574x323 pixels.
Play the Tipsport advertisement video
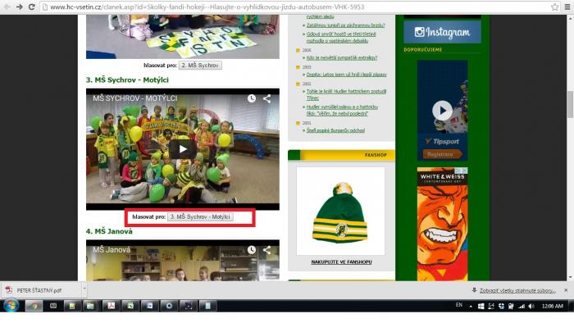coord(442,111)
